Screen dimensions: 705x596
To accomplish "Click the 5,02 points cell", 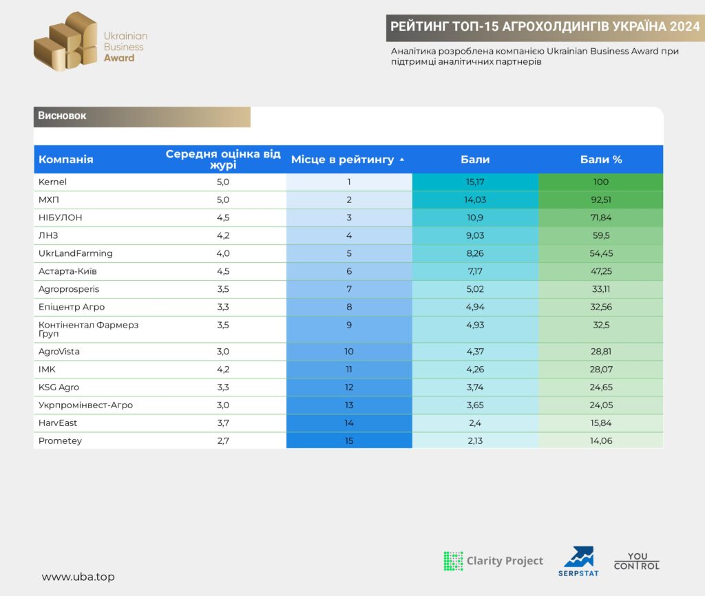I will click(475, 289).
